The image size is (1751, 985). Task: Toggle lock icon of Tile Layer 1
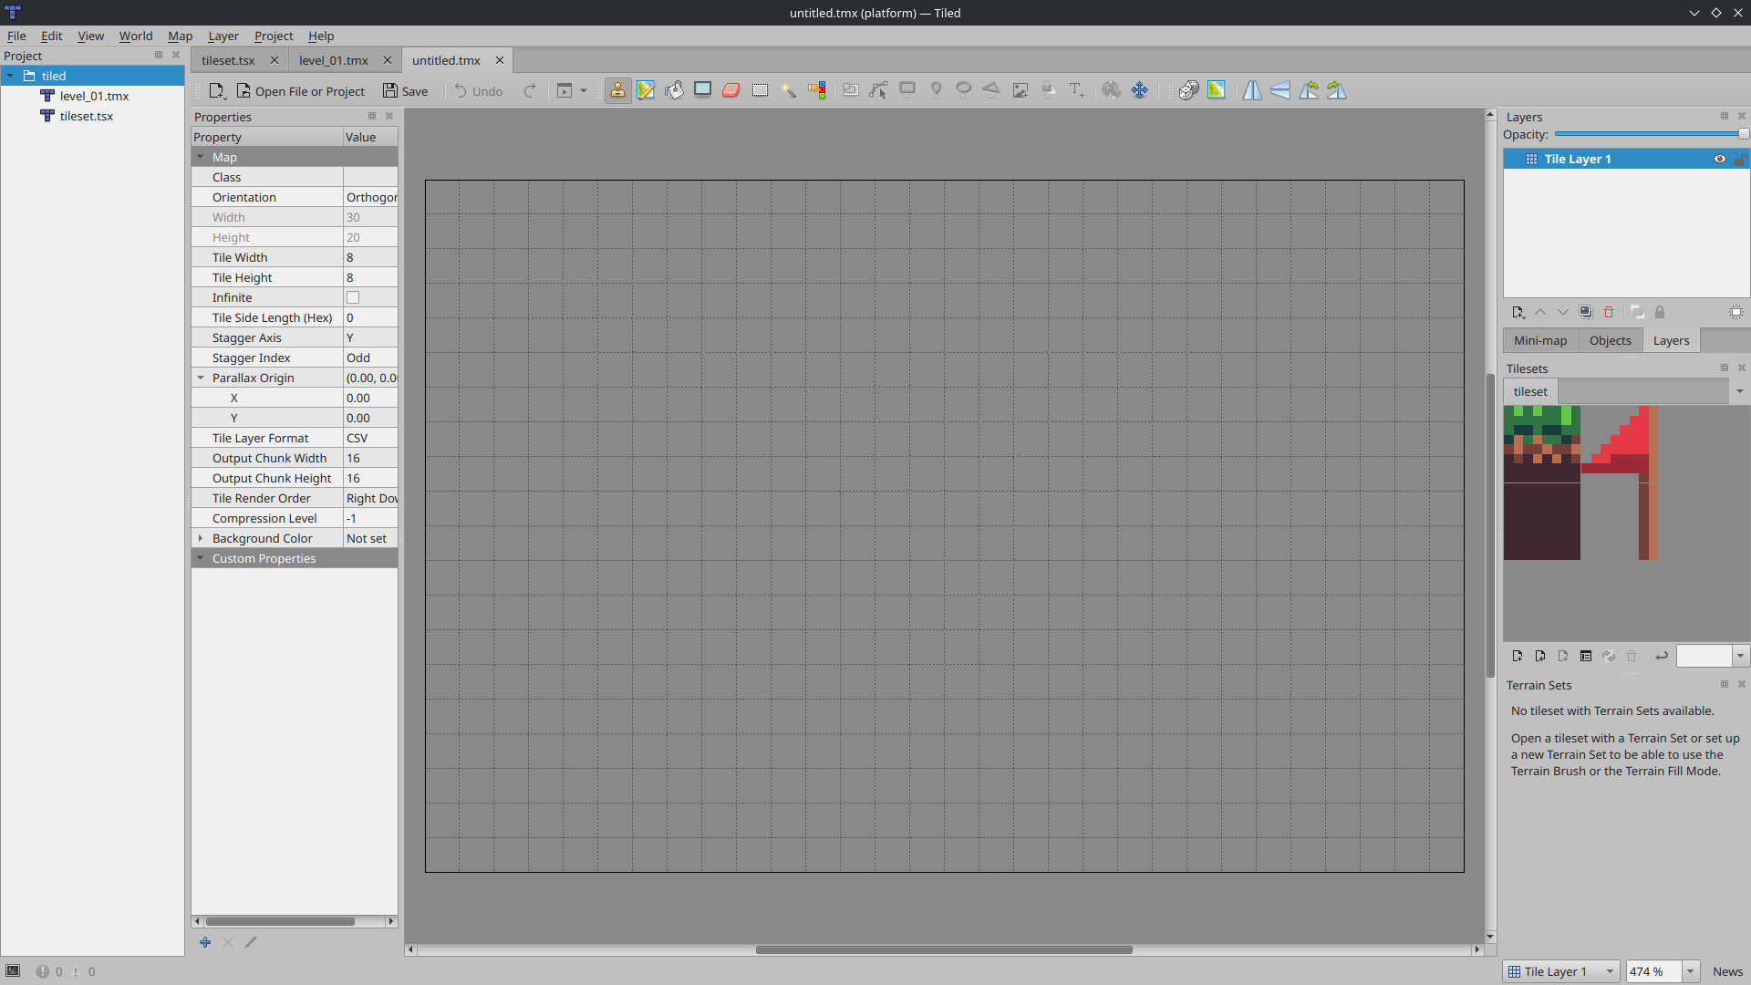tap(1740, 159)
